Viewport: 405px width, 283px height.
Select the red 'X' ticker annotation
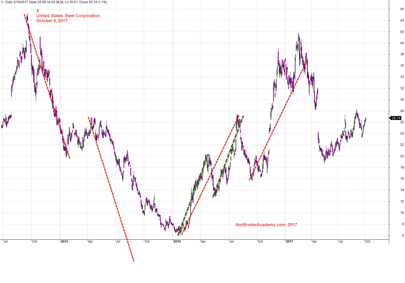pos(38,11)
